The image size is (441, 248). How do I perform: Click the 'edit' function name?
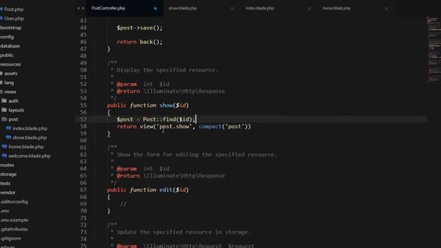point(165,190)
